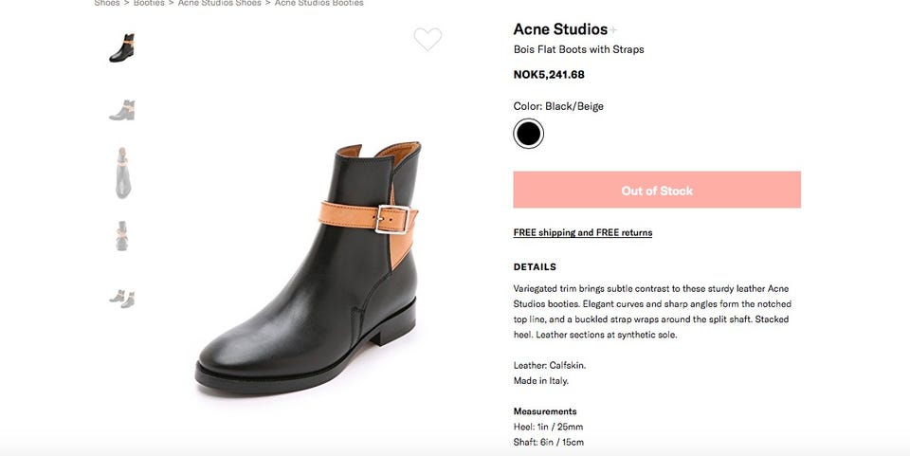Go to Shoes in the breadcrumb
910x456 pixels.
tap(107, 3)
